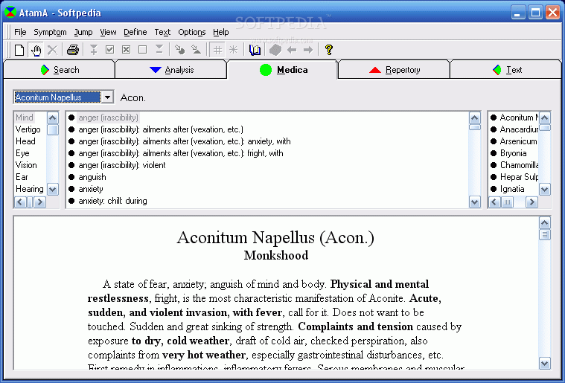Image resolution: width=565 pixels, height=383 pixels.
Task: Click the New document toolbar icon
Action: point(19,50)
